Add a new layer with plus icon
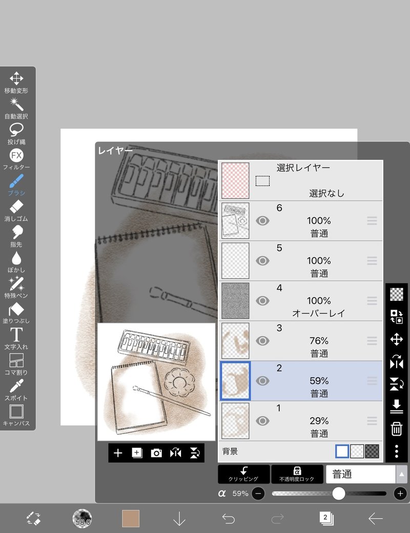Screen dimensions: 410x533 [x=118, y=453]
